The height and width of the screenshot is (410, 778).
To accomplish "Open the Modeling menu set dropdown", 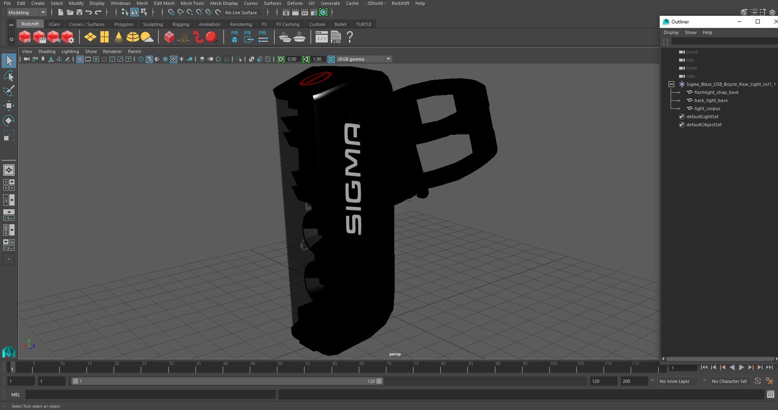I will (x=27, y=13).
